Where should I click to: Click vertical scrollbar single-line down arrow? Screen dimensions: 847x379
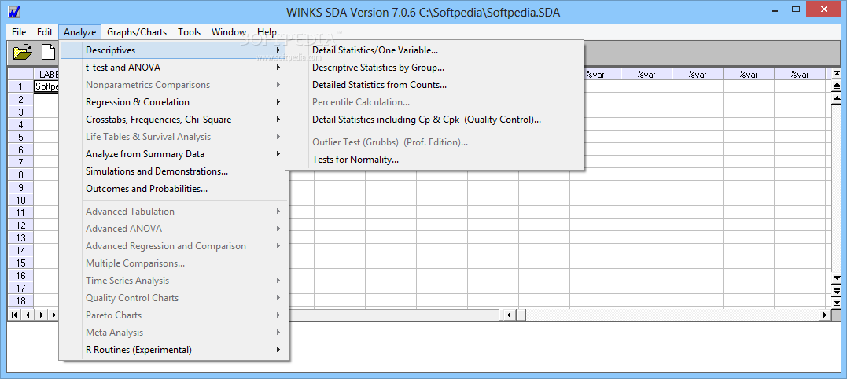click(837, 278)
